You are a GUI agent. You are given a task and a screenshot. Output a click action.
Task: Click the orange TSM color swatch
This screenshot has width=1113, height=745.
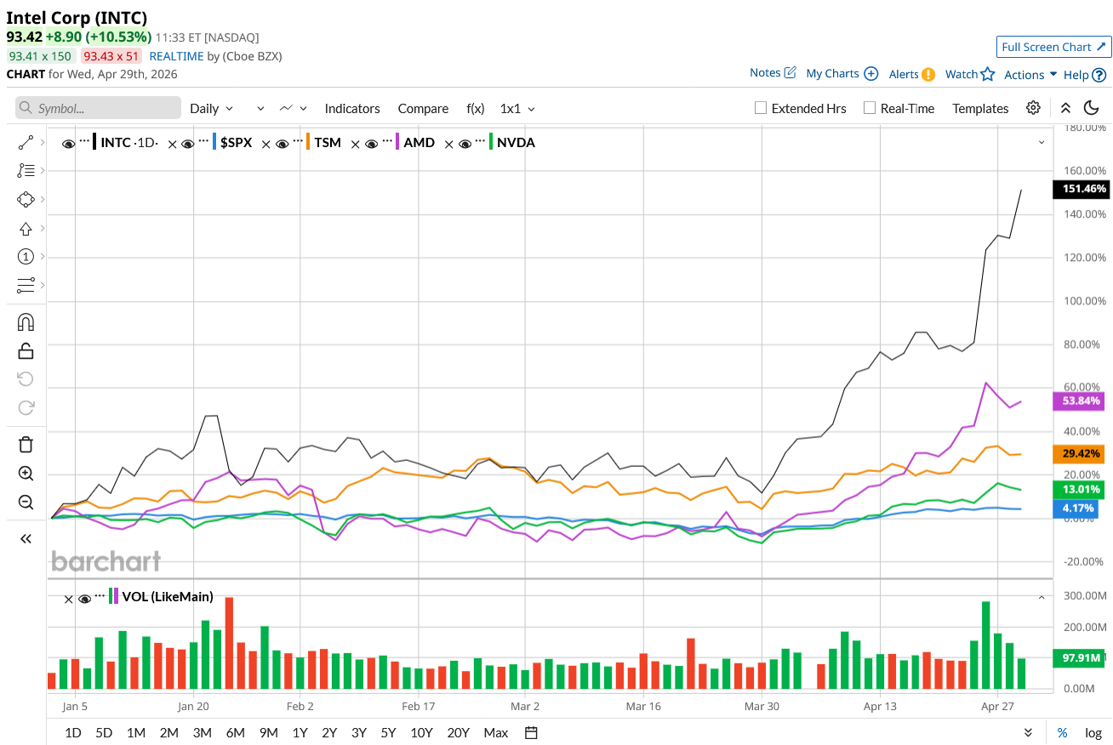pyautogui.click(x=308, y=143)
